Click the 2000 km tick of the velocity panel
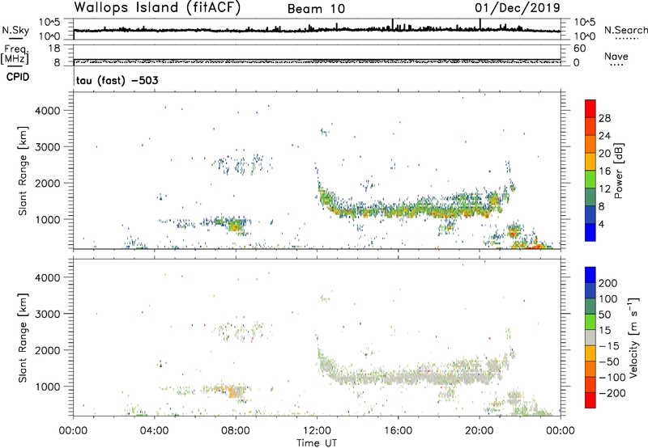This screenshot has height=448, width=648. pyautogui.click(x=48, y=350)
